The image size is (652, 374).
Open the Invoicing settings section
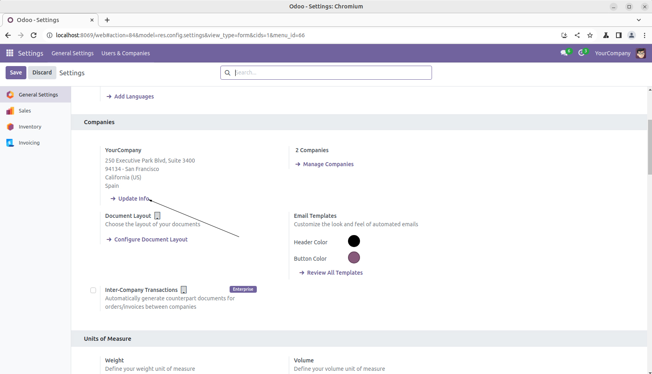click(x=29, y=143)
